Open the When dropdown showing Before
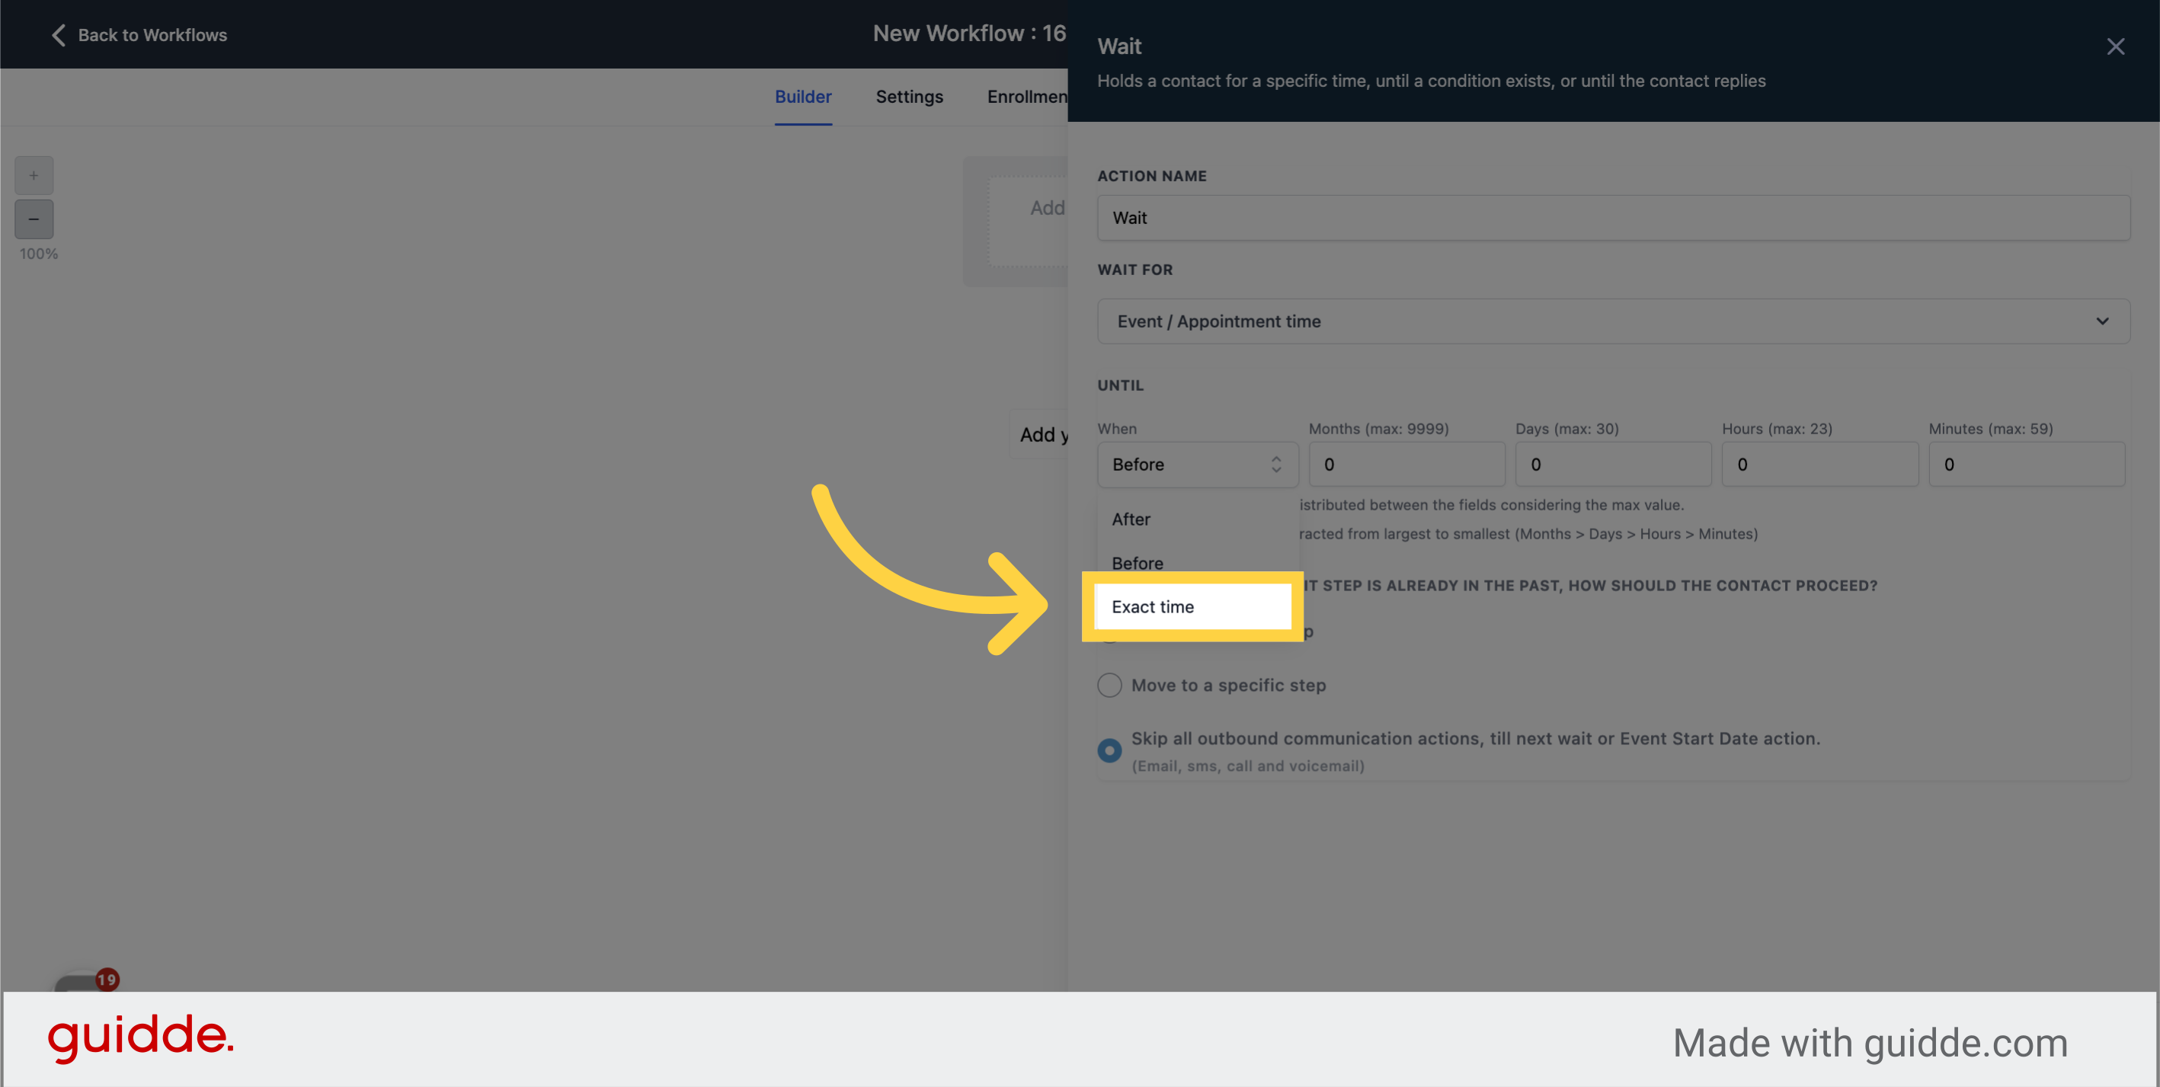 click(1198, 465)
